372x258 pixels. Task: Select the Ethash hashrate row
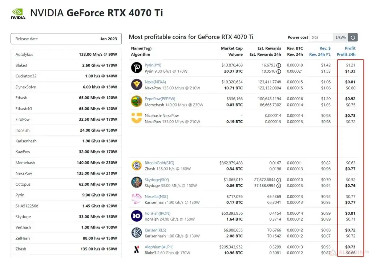click(66, 97)
